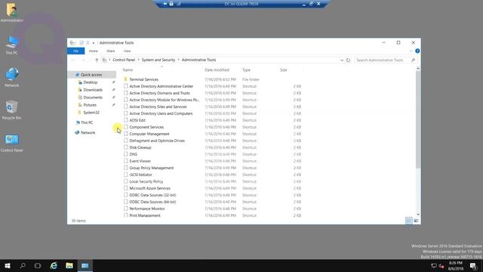483x272 pixels.
Task: Click the taskbar clock and date
Action: tap(456, 266)
